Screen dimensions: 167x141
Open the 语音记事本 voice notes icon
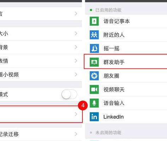coord(94,21)
